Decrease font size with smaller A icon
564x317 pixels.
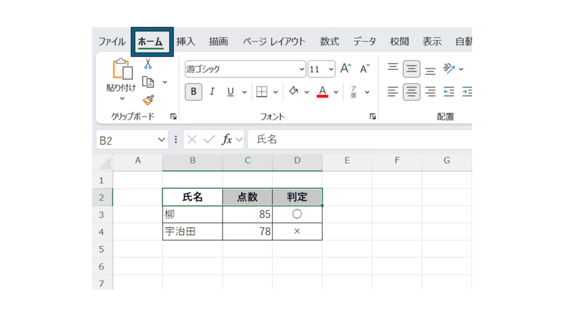(365, 69)
